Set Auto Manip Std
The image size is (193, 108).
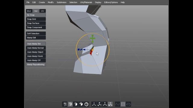click(x=36, y=44)
